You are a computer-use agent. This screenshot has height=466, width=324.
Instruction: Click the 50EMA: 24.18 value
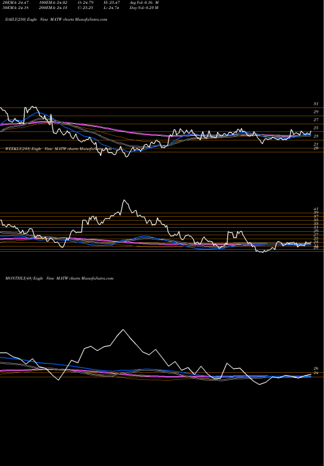pos(15,8)
